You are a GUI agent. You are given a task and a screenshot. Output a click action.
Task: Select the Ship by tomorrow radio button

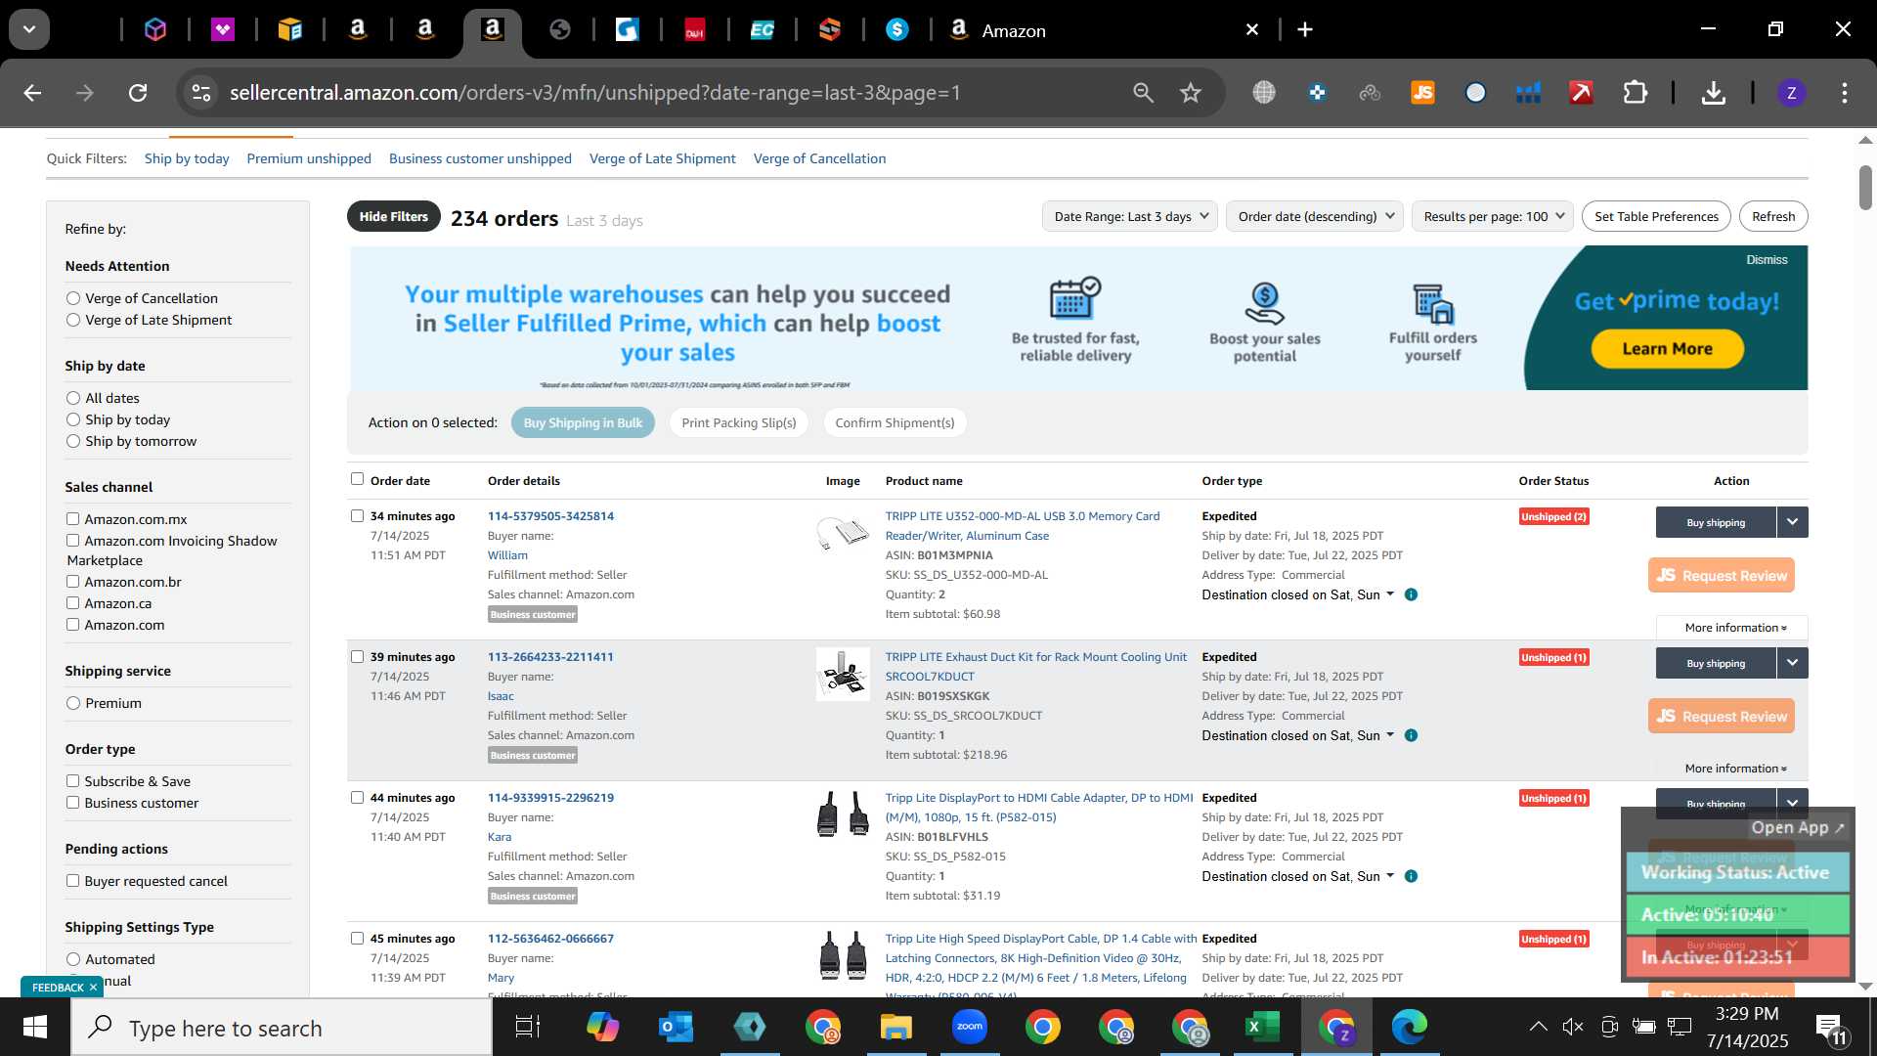click(73, 441)
